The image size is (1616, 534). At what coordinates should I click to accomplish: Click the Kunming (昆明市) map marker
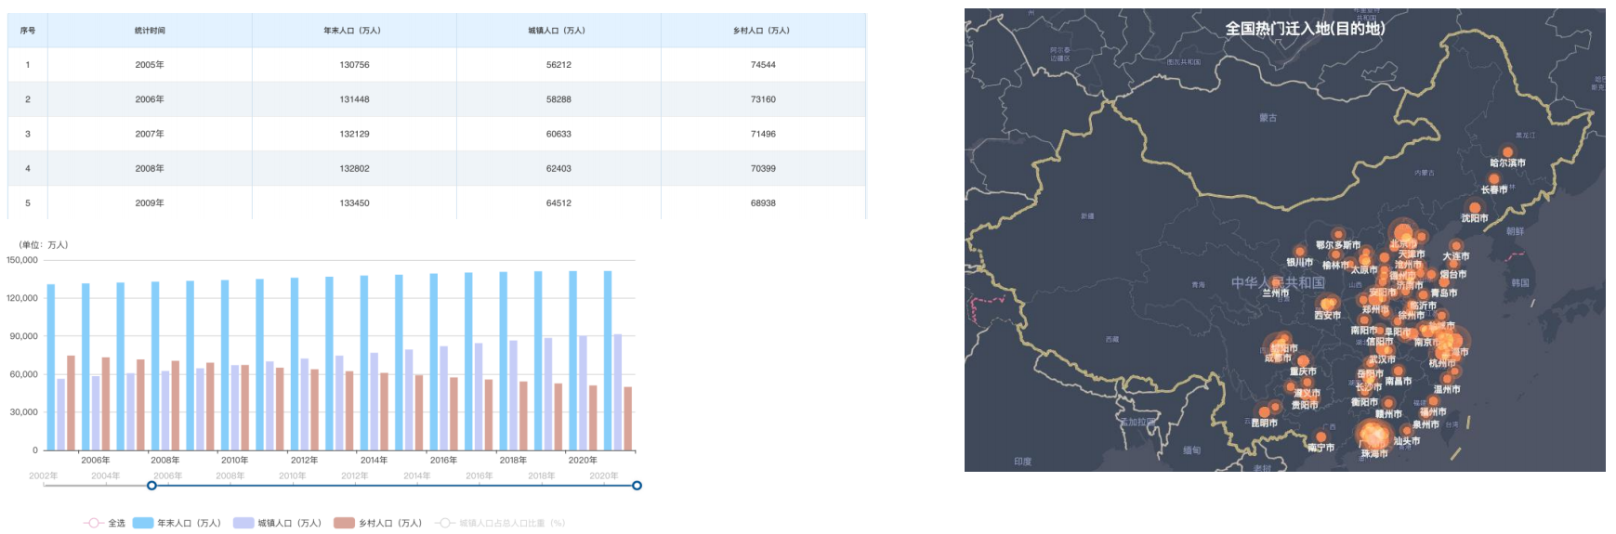1264,411
